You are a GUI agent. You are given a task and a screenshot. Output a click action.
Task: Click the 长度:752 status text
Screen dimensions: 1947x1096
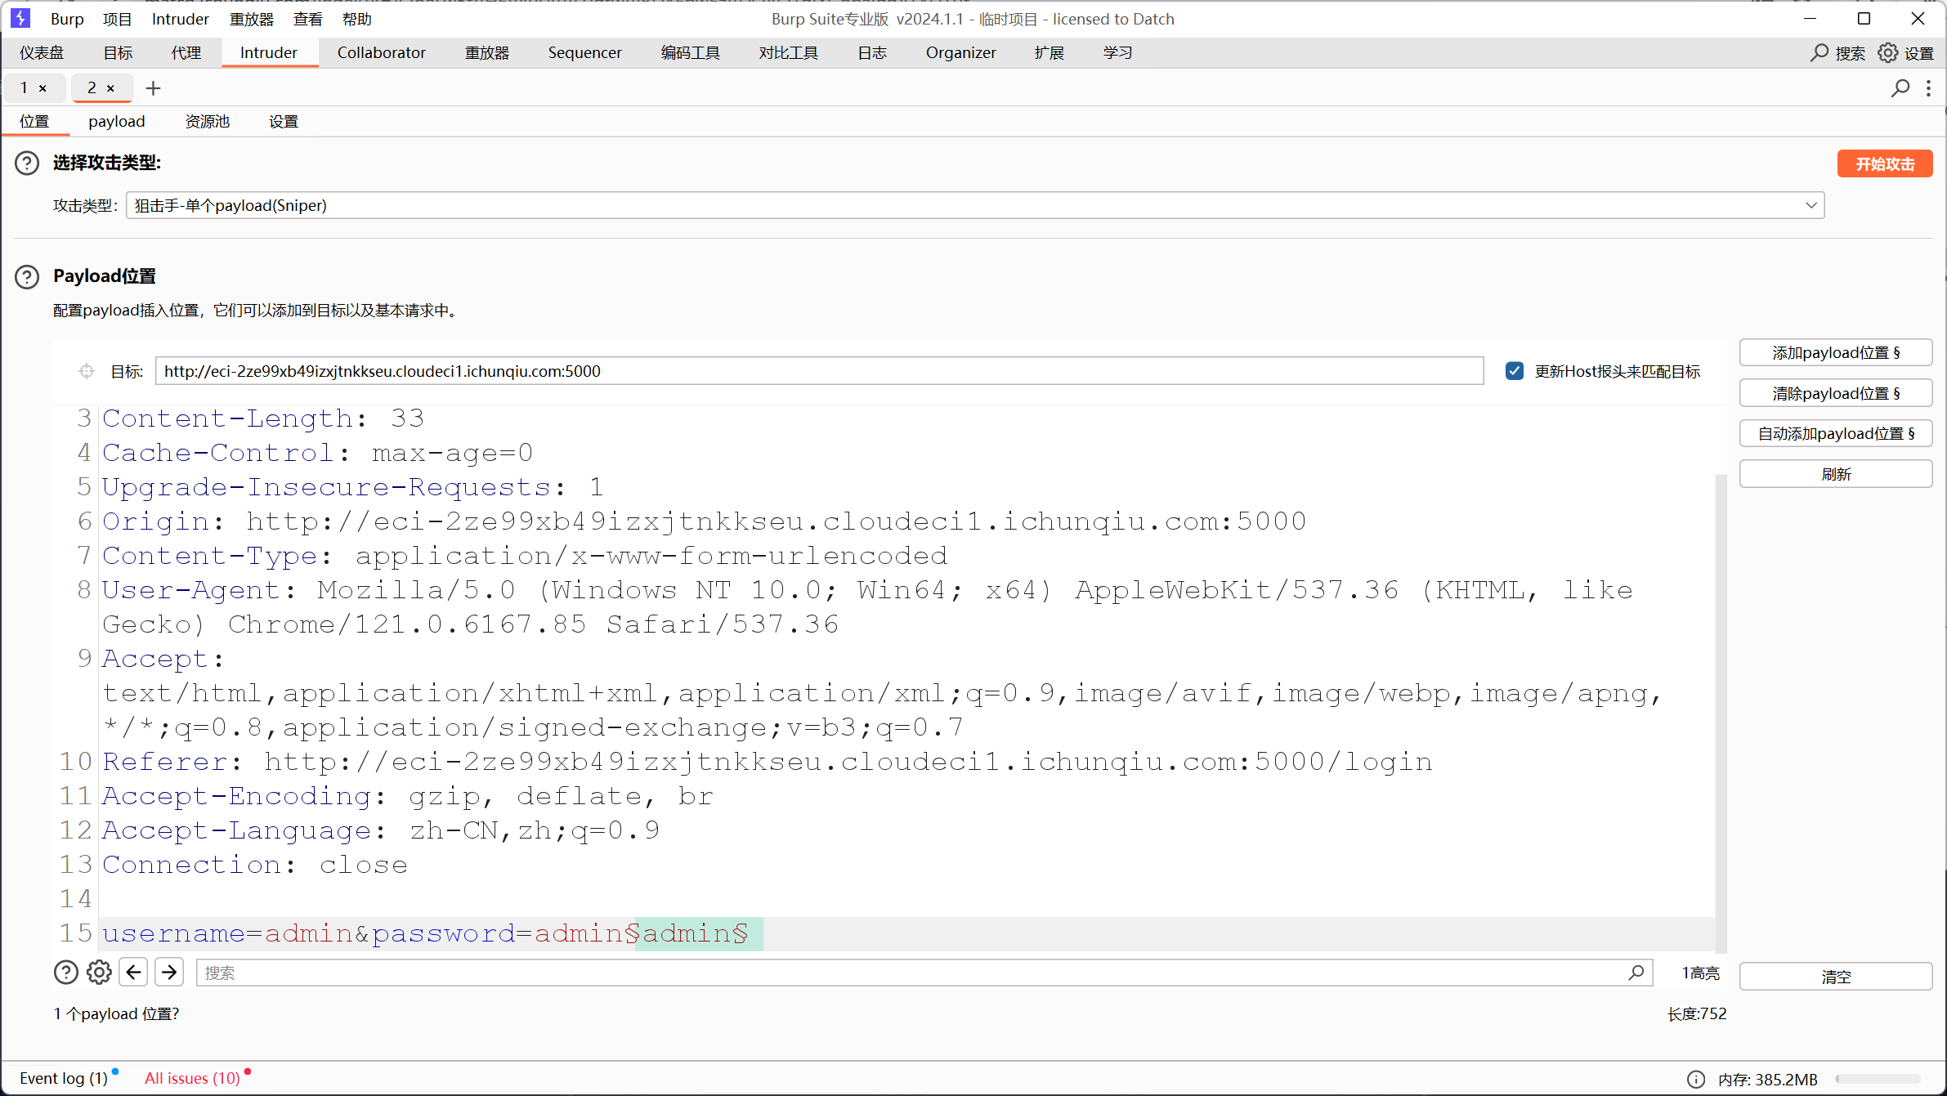[1697, 1014]
